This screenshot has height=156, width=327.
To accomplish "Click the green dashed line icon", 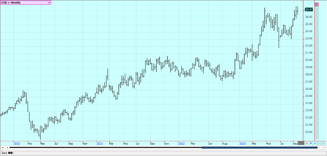I will coord(320,143).
